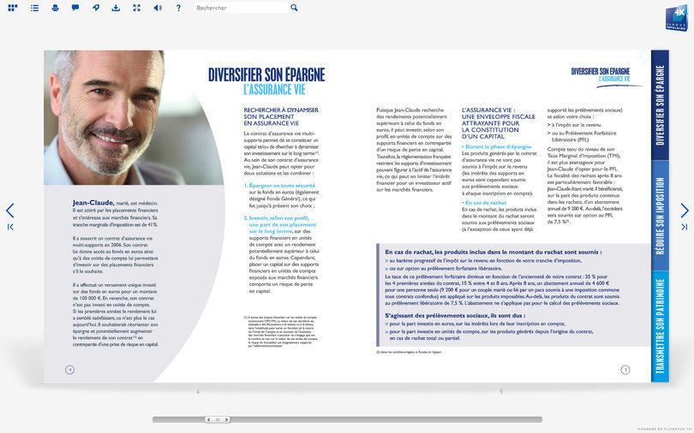Click the Powered by Fluidbook link
Image resolution: width=694 pixels, height=433 pixels.
point(664,429)
